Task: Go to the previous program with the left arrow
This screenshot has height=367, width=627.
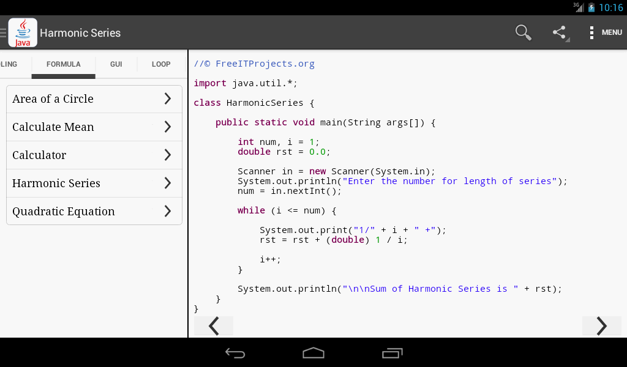Action: coord(213,326)
